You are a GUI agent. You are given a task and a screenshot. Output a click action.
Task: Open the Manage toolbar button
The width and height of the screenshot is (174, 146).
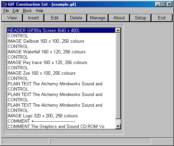pos(98,18)
